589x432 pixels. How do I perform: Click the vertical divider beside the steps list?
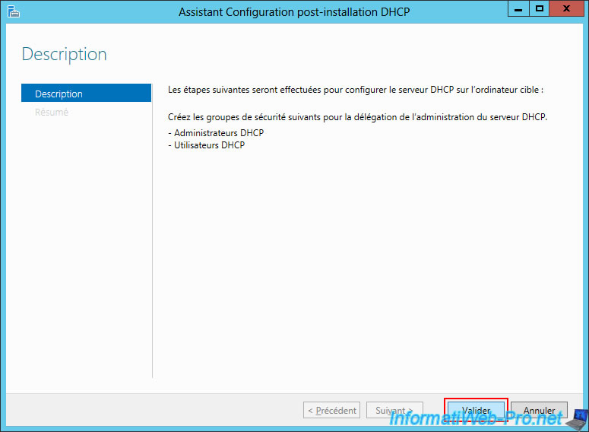point(153,228)
